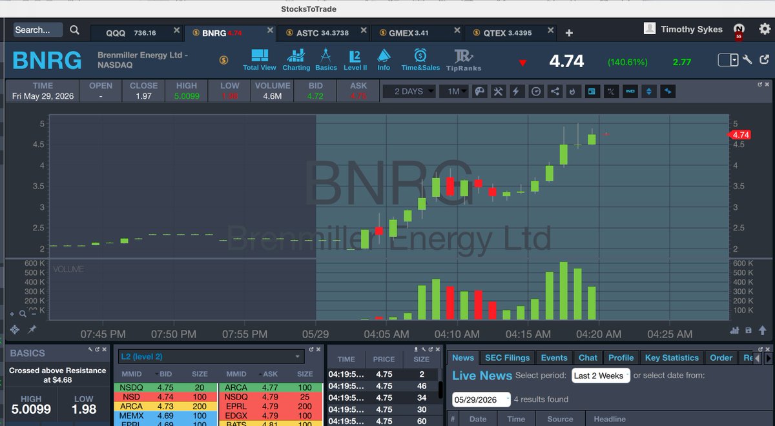
Task: Click chart magnifier zoom icon
Action: click(22, 314)
